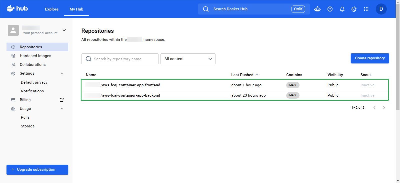Click the Contains column header
This screenshot has height=183, width=400.
point(294,75)
